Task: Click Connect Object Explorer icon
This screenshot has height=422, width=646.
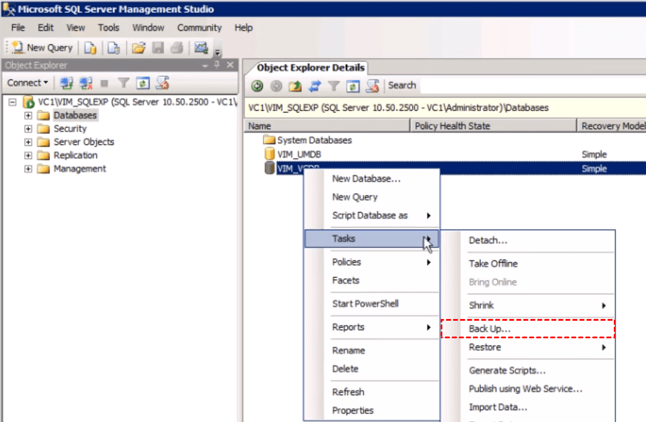Action: [66, 83]
